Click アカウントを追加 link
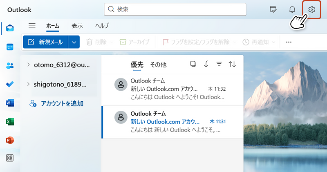 pos(62,103)
